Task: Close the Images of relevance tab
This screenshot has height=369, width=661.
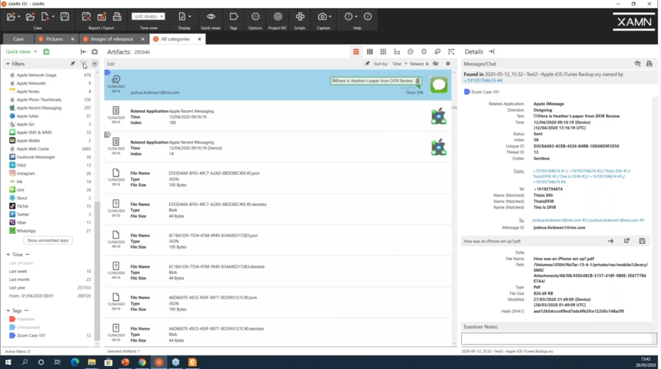Action: coord(143,39)
